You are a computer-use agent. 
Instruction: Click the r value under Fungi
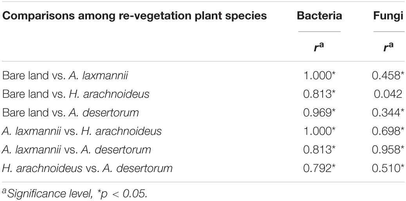388,47
